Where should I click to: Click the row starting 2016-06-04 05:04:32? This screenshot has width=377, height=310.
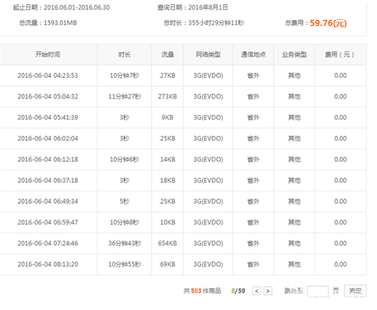pyautogui.click(x=183, y=96)
